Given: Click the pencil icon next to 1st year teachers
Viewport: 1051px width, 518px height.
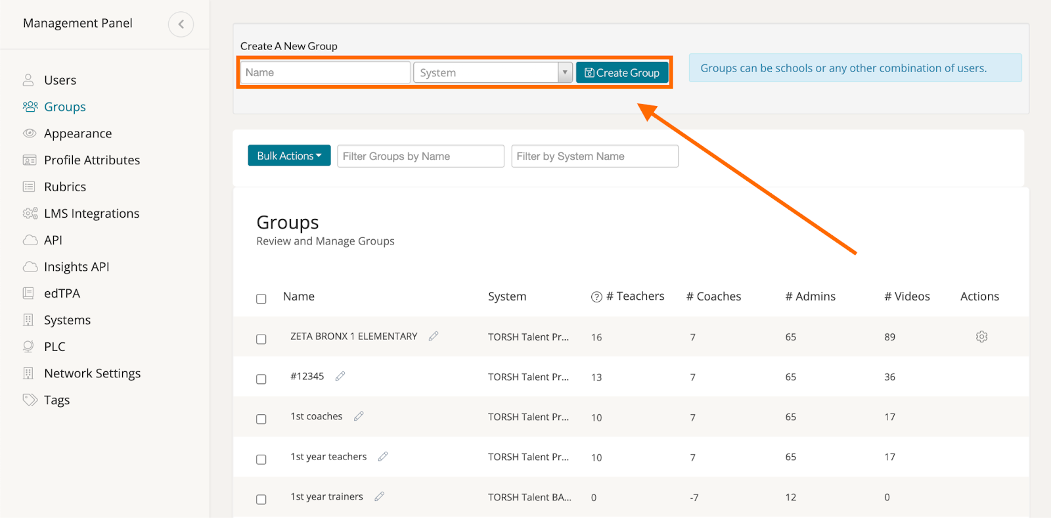Looking at the screenshot, I should click(x=383, y=456).
